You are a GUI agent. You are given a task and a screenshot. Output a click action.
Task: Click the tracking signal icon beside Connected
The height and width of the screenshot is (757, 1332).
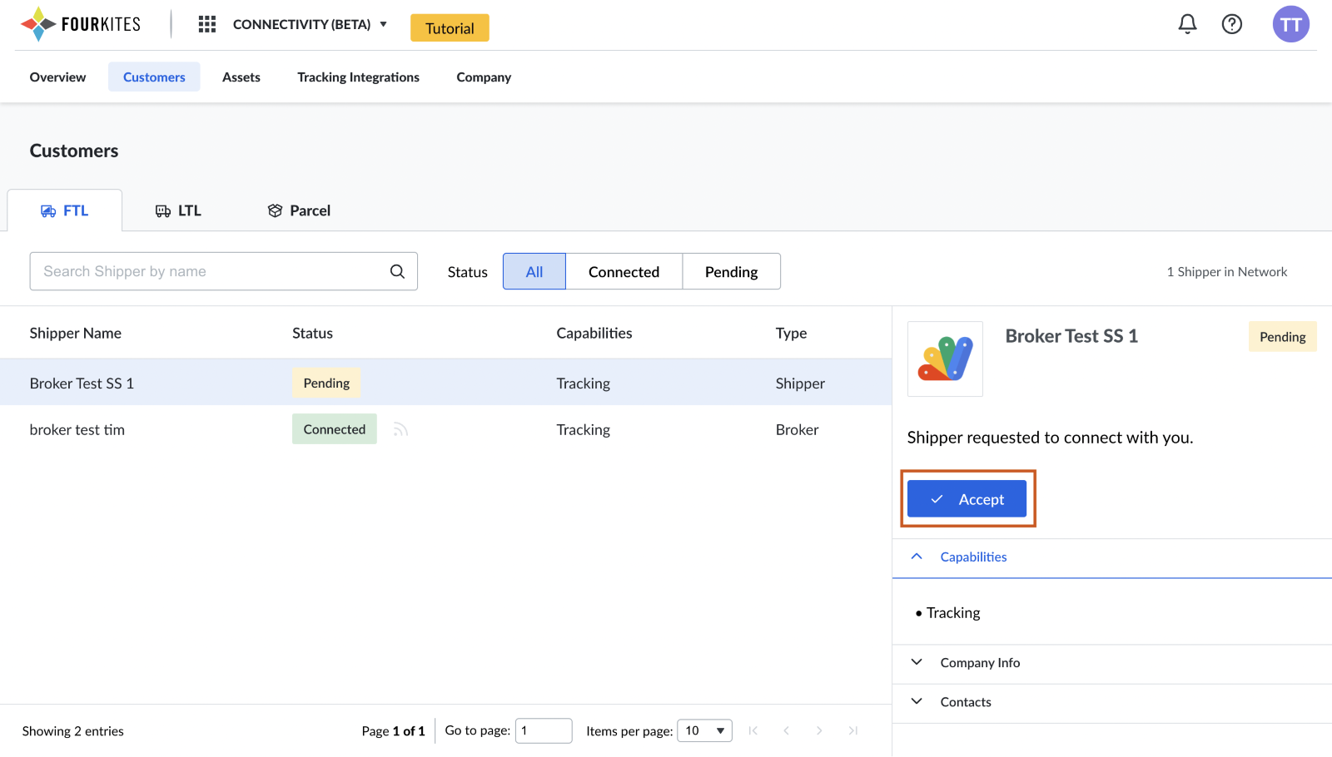(400, 429)
